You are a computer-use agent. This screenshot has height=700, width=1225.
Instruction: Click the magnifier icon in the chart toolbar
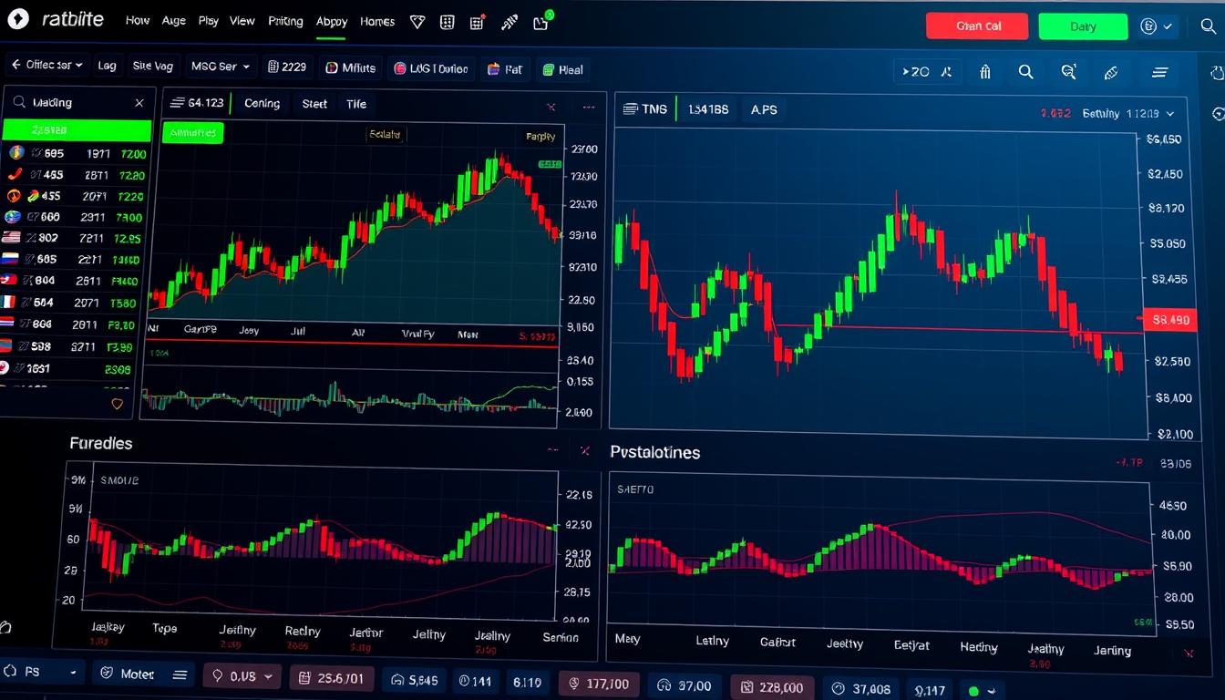click(1025, 72)
